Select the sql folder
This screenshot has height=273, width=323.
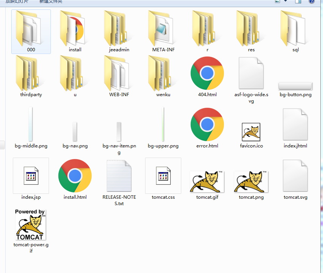tap(295, 32)
